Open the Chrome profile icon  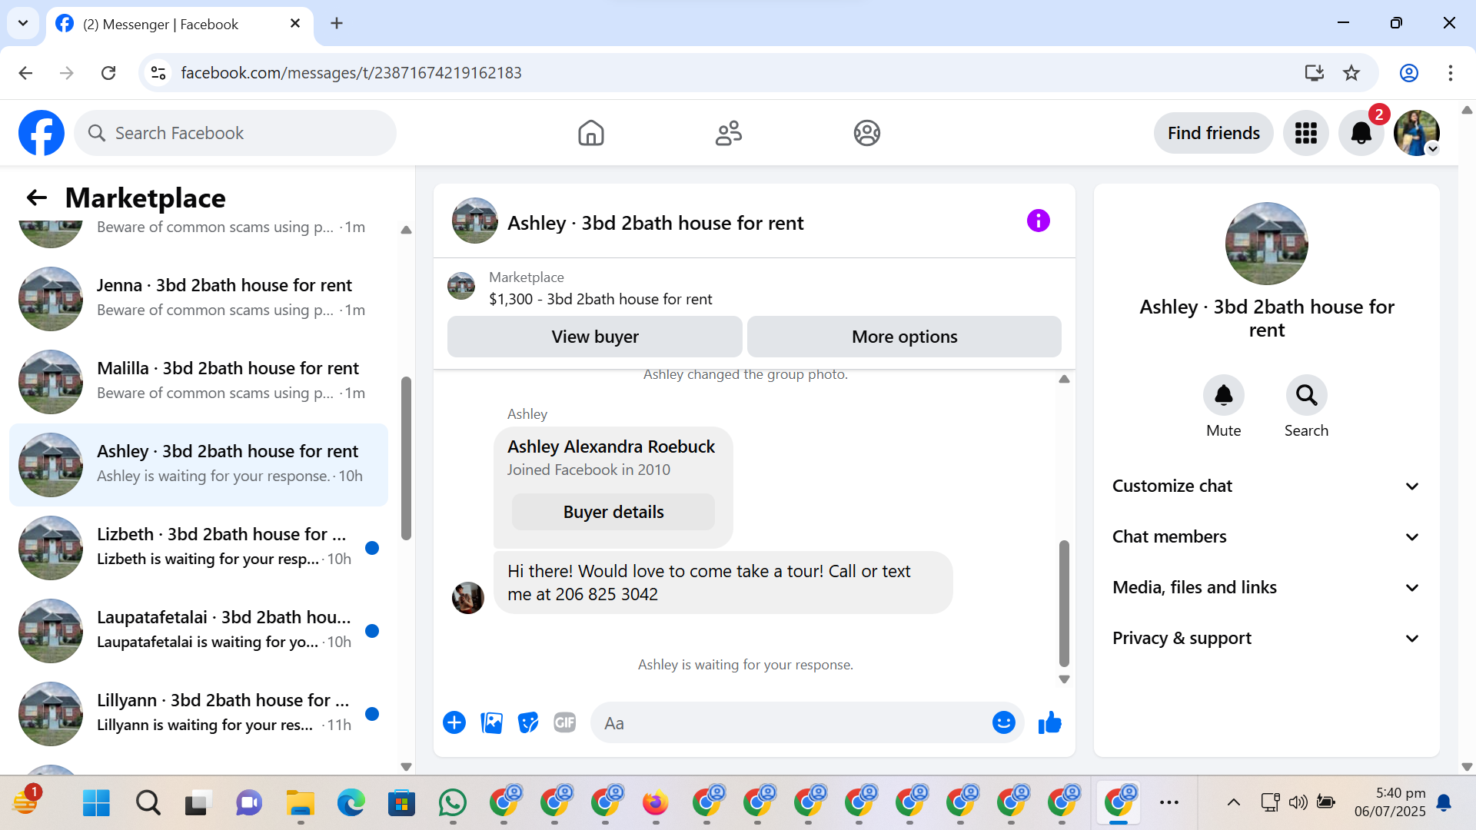pos(1409,73)
